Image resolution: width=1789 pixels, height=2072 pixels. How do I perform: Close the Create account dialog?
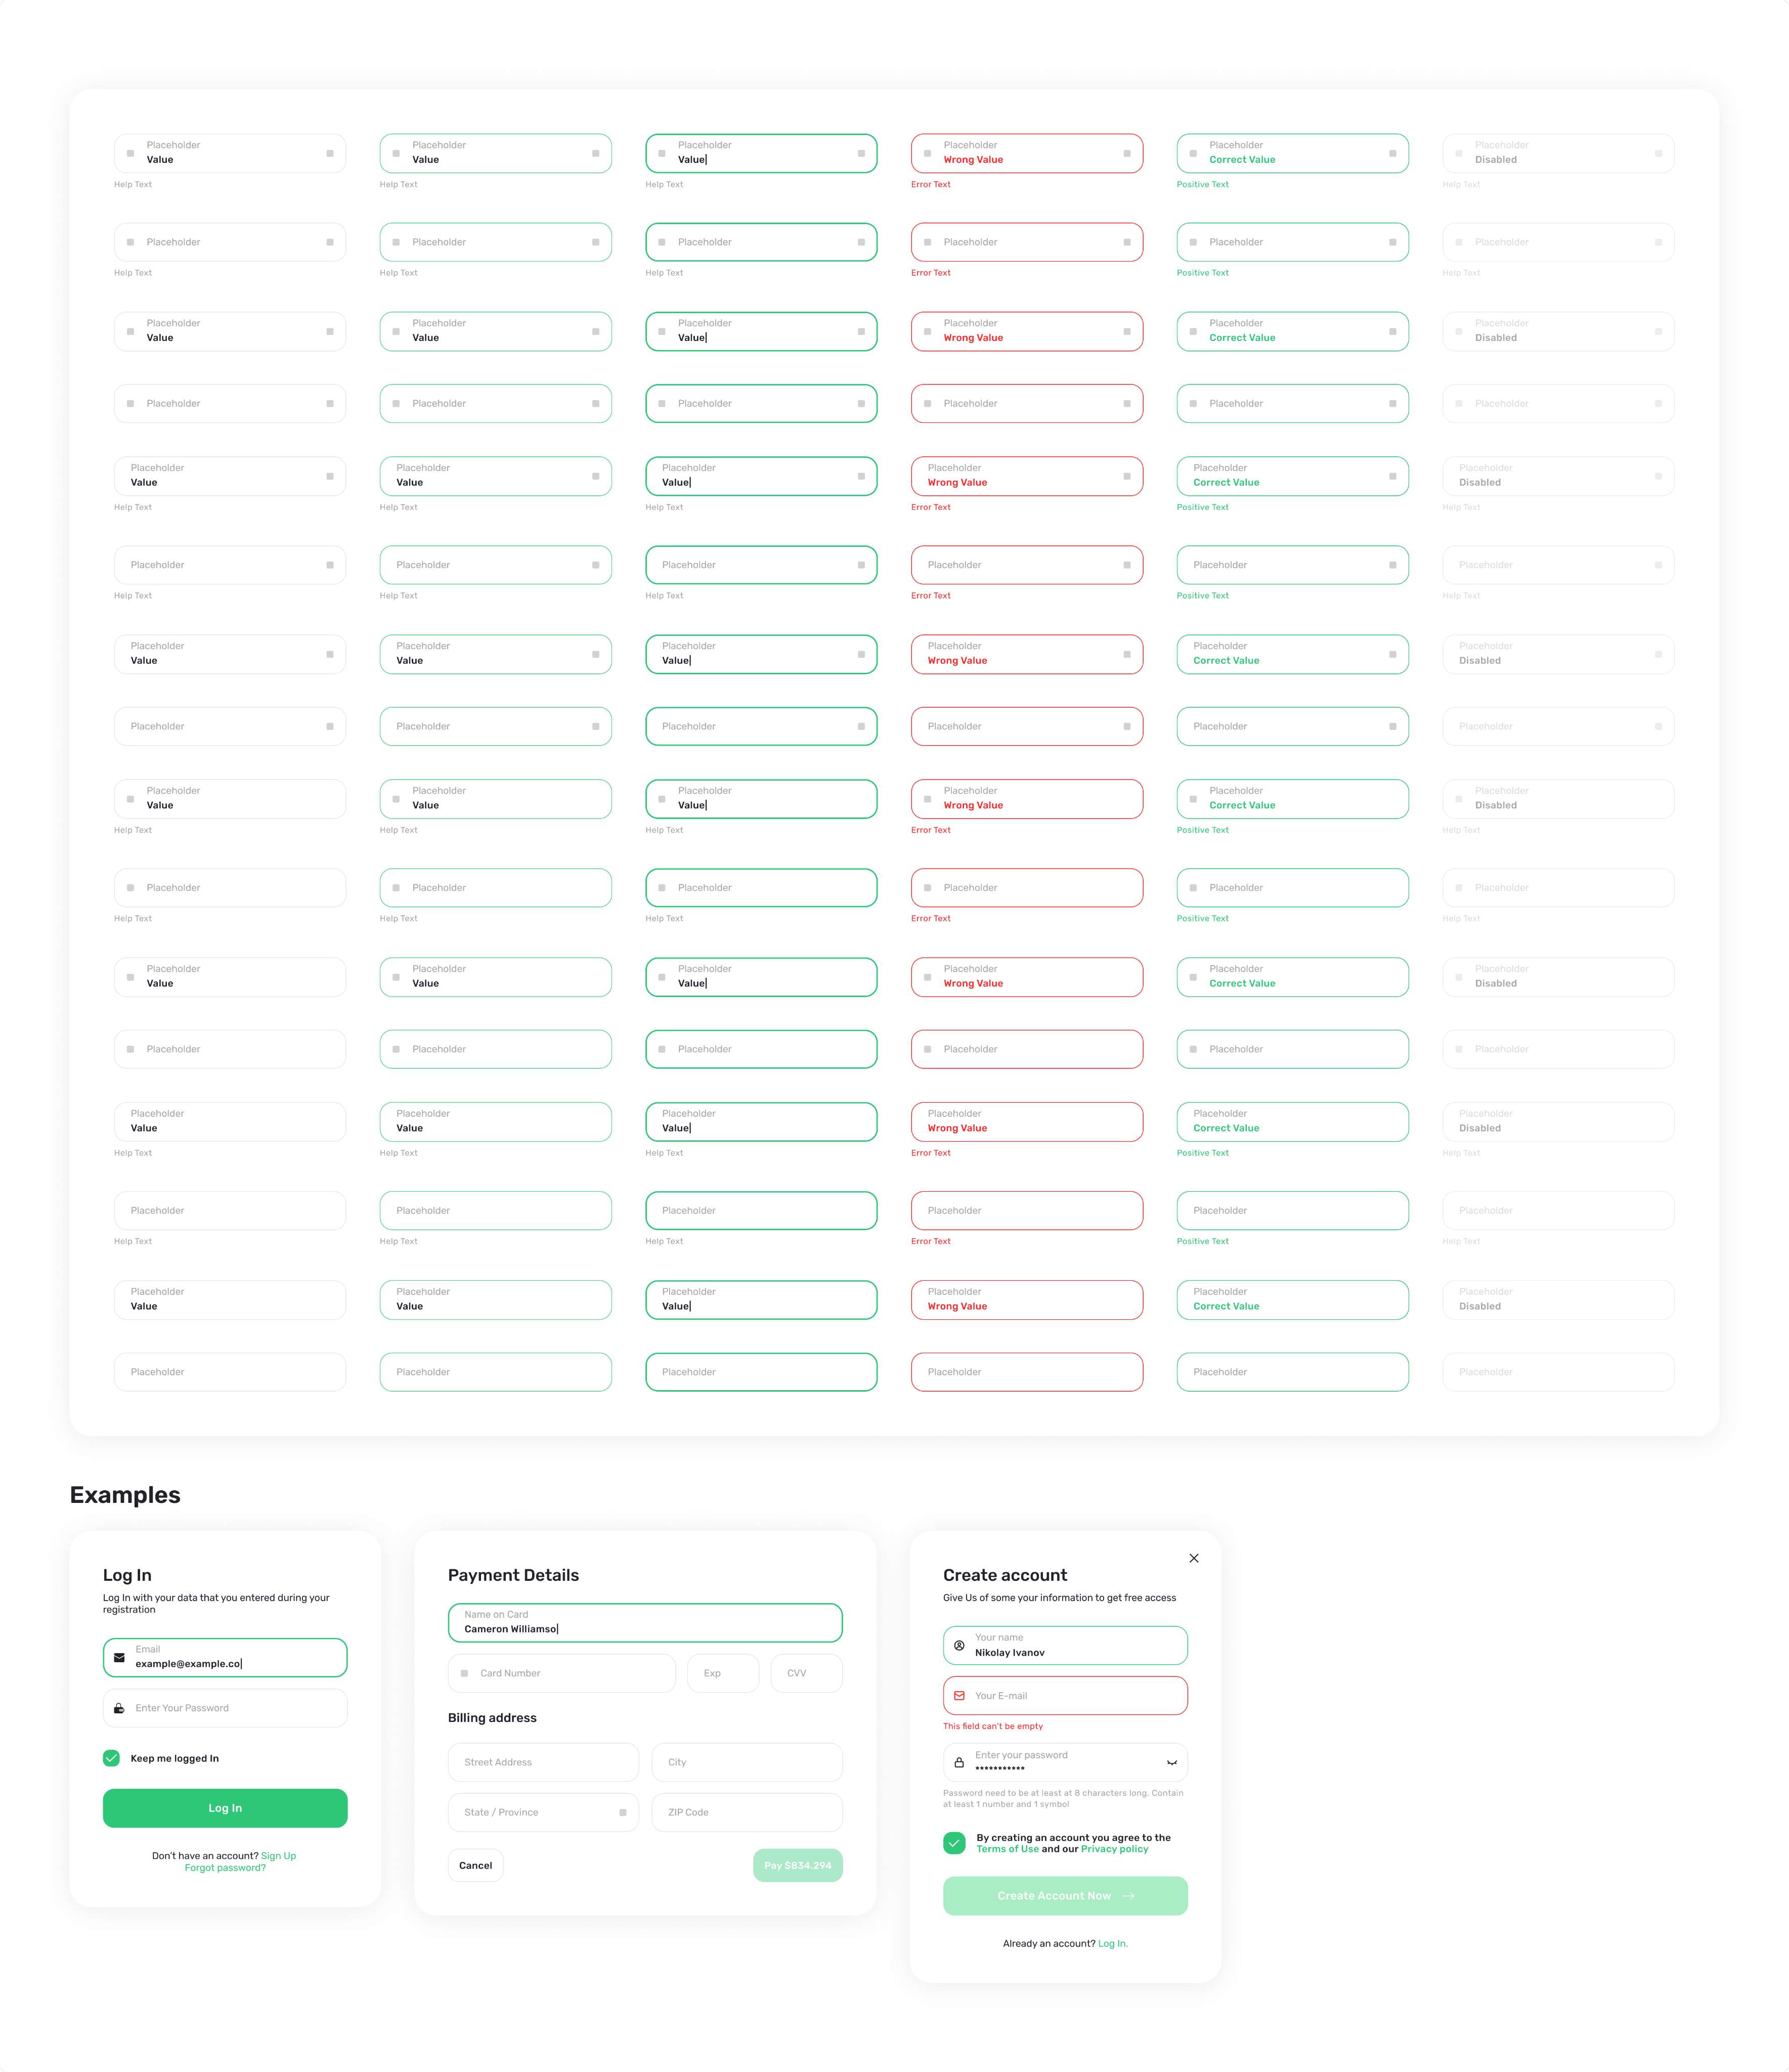click(1193, 1558)
